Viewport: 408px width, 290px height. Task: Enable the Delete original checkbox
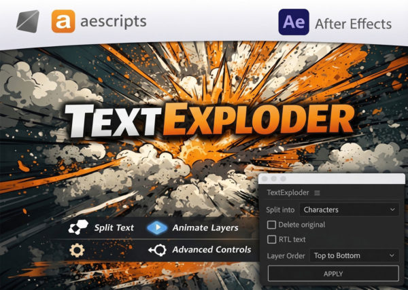coord(271,225)
